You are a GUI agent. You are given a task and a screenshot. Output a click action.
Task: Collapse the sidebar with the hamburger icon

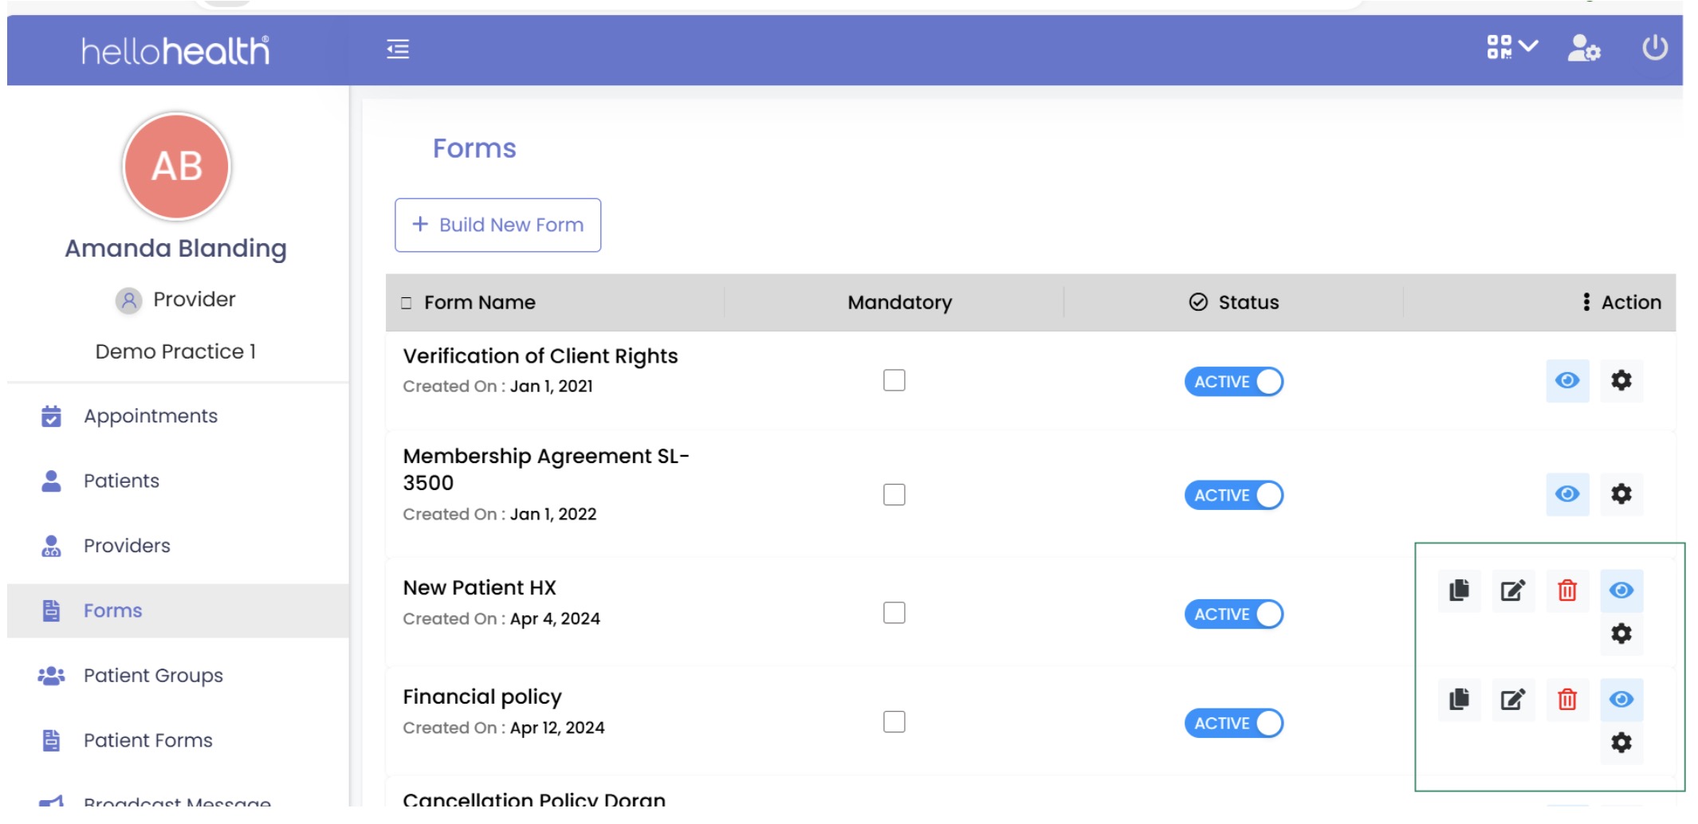(398, 49)
